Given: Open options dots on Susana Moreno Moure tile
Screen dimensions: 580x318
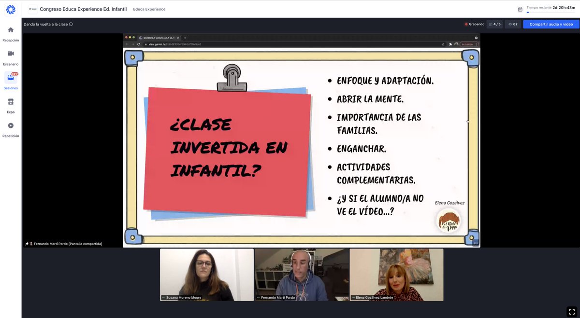Looking at the screenshot, I should [163, 298].
